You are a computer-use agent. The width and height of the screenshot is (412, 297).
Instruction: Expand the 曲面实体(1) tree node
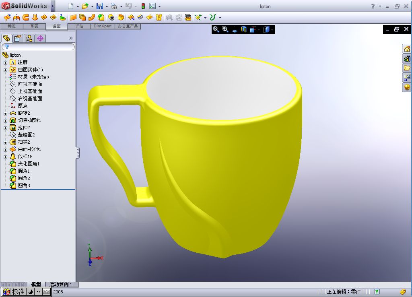tap(5, 70)
